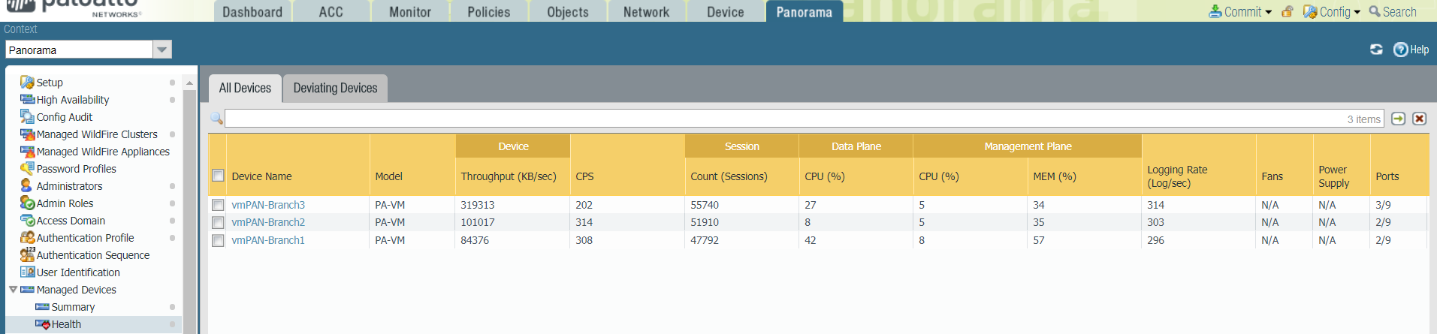Open the vmPAN-Branch1 device link
The image size is (1437, 334).
tap(268, 240)
